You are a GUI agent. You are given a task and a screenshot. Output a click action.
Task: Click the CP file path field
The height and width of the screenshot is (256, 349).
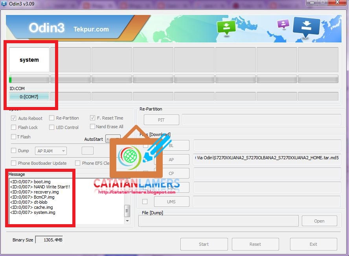[267, 173]
